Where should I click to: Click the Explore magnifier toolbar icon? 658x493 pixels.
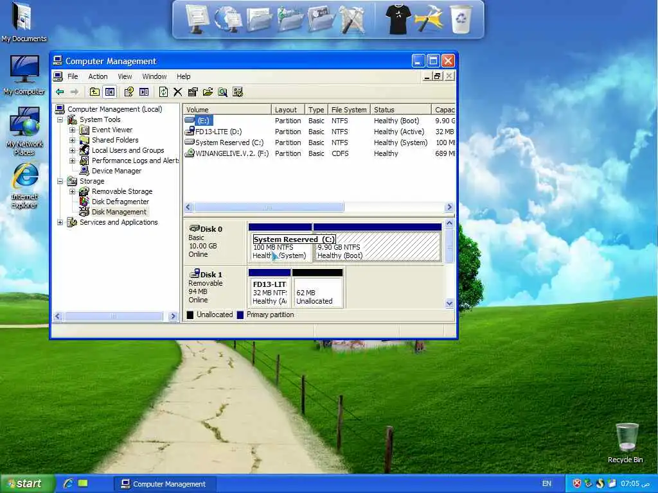click(x=223, y=92)
